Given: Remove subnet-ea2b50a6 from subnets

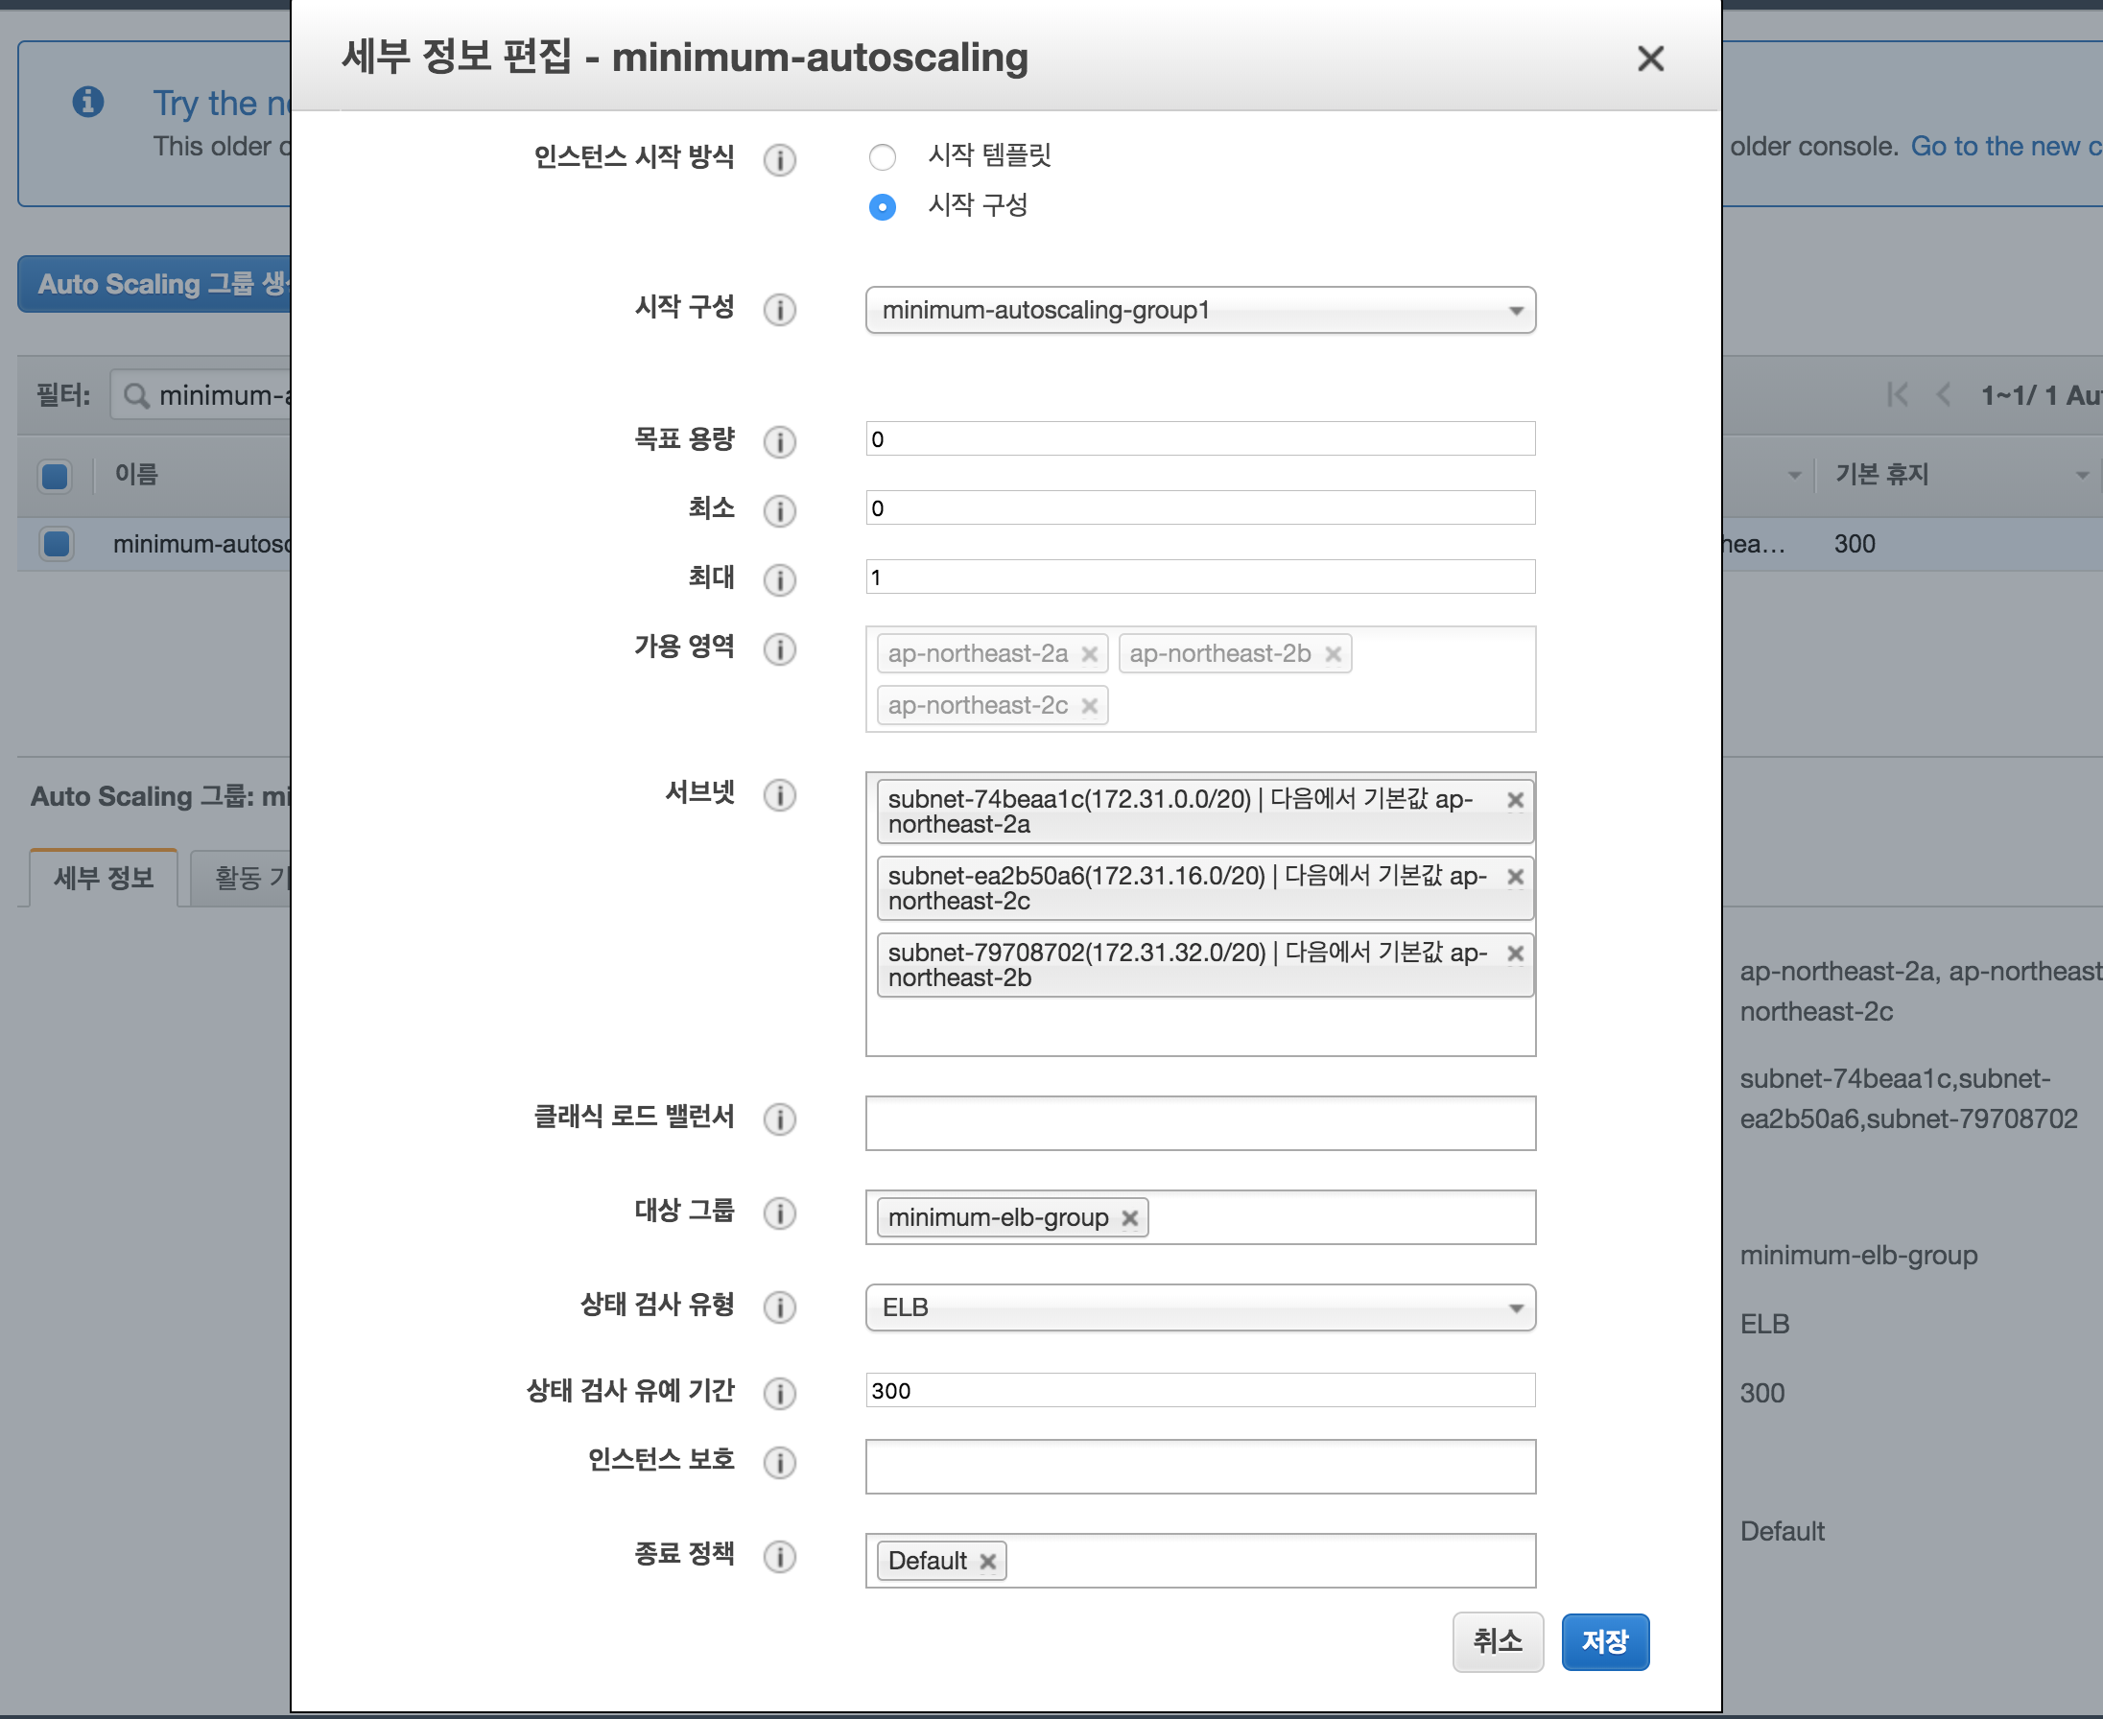Looking at the screenshot, I should pyautogui.click(x=1515, y=877).
